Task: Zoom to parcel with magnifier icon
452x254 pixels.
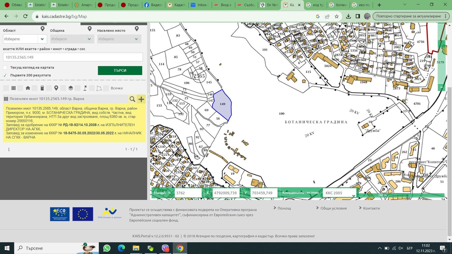Action: (132, 99)
